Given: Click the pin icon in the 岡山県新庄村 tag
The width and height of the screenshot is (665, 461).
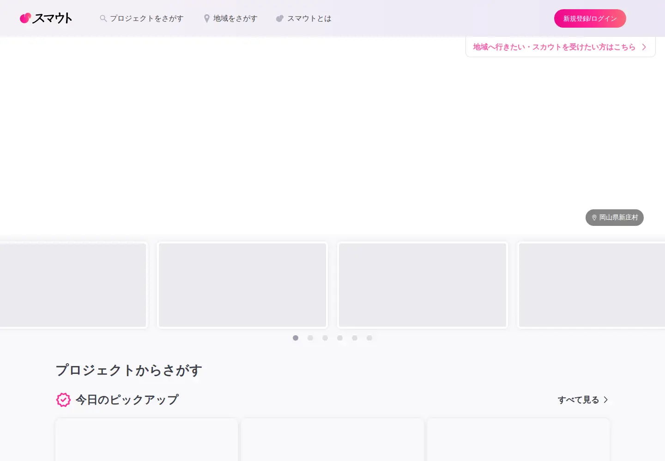Looking at the screenshot, I should pyautogui.click(x=594, y=218).
